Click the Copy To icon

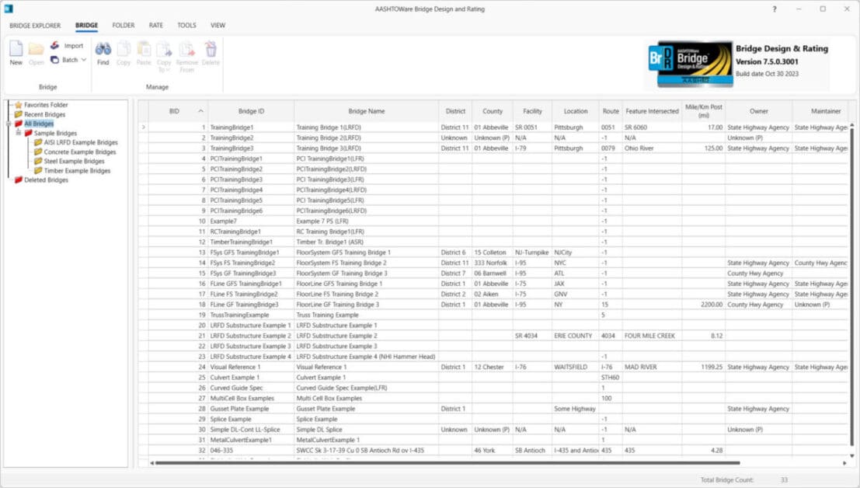[164, 50]
